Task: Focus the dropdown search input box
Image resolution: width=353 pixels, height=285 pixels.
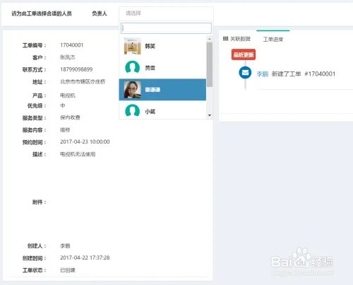Action: [x=166, y=28]
